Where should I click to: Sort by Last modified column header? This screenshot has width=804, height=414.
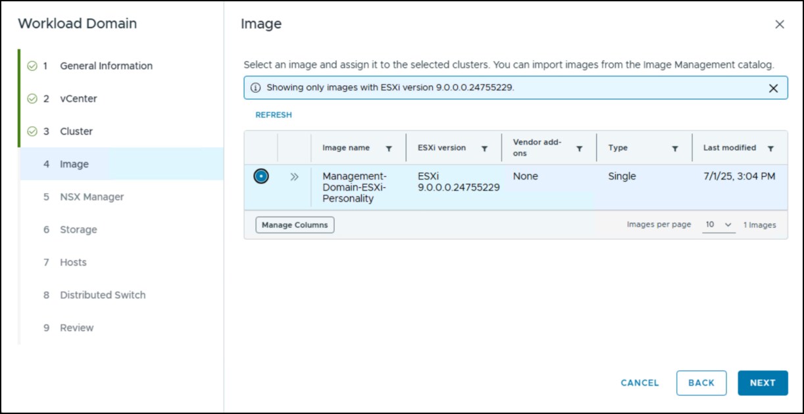point(730,148)
